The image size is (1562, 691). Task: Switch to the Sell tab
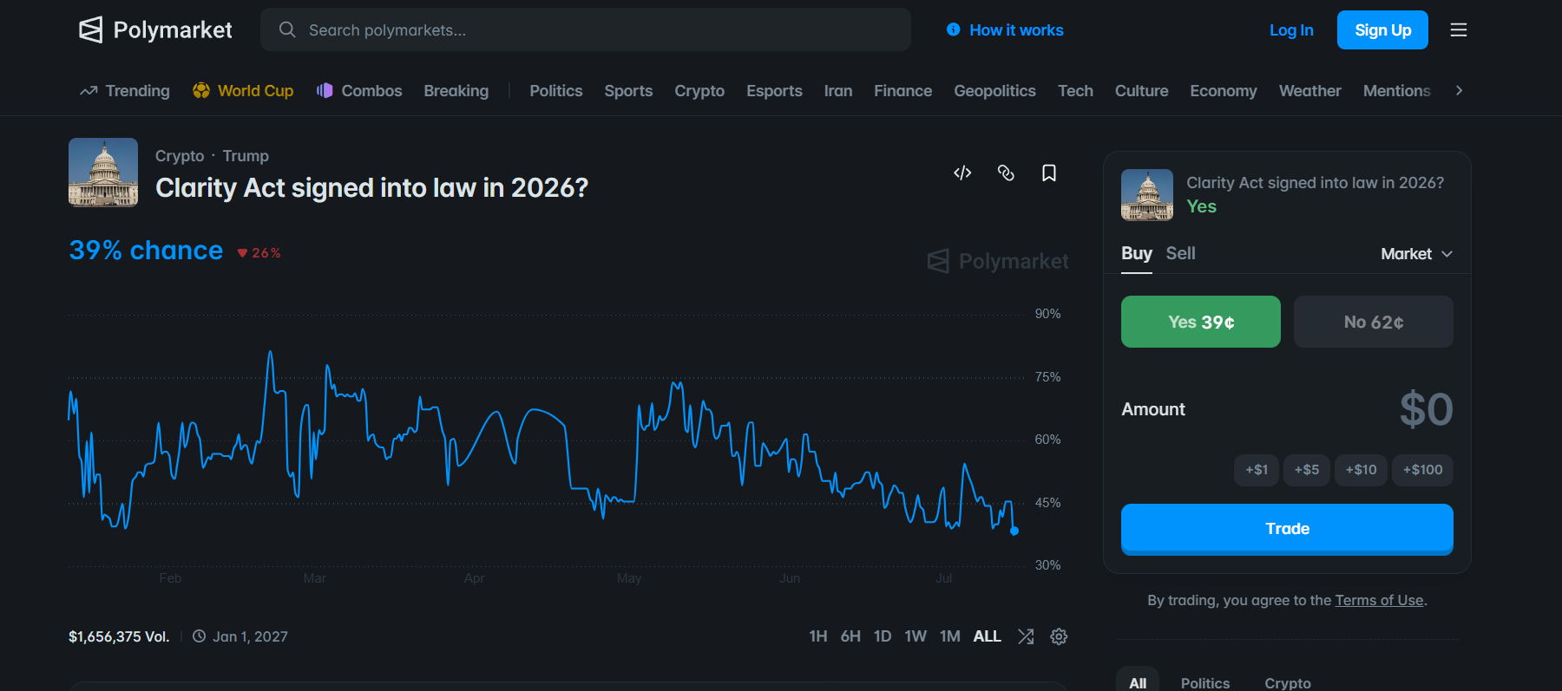pyautogui.click(x=1180, y=253)
